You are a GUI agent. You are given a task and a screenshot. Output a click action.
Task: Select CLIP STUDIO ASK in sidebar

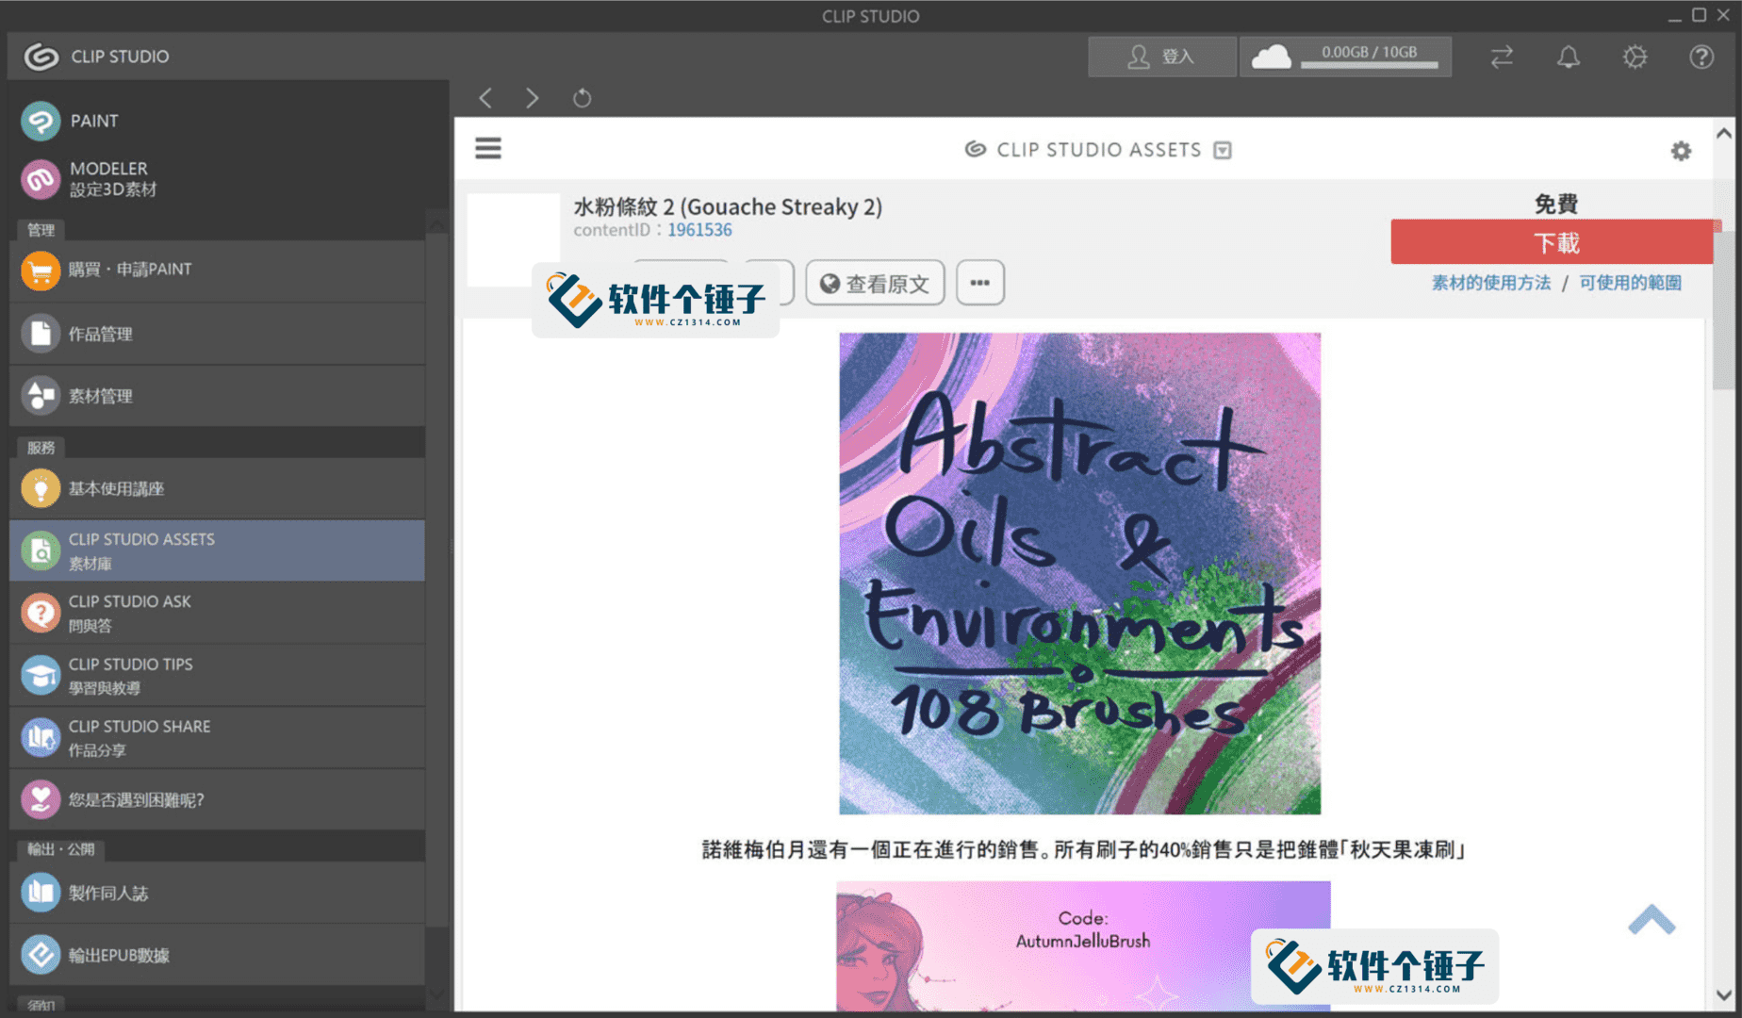[129, 613]
